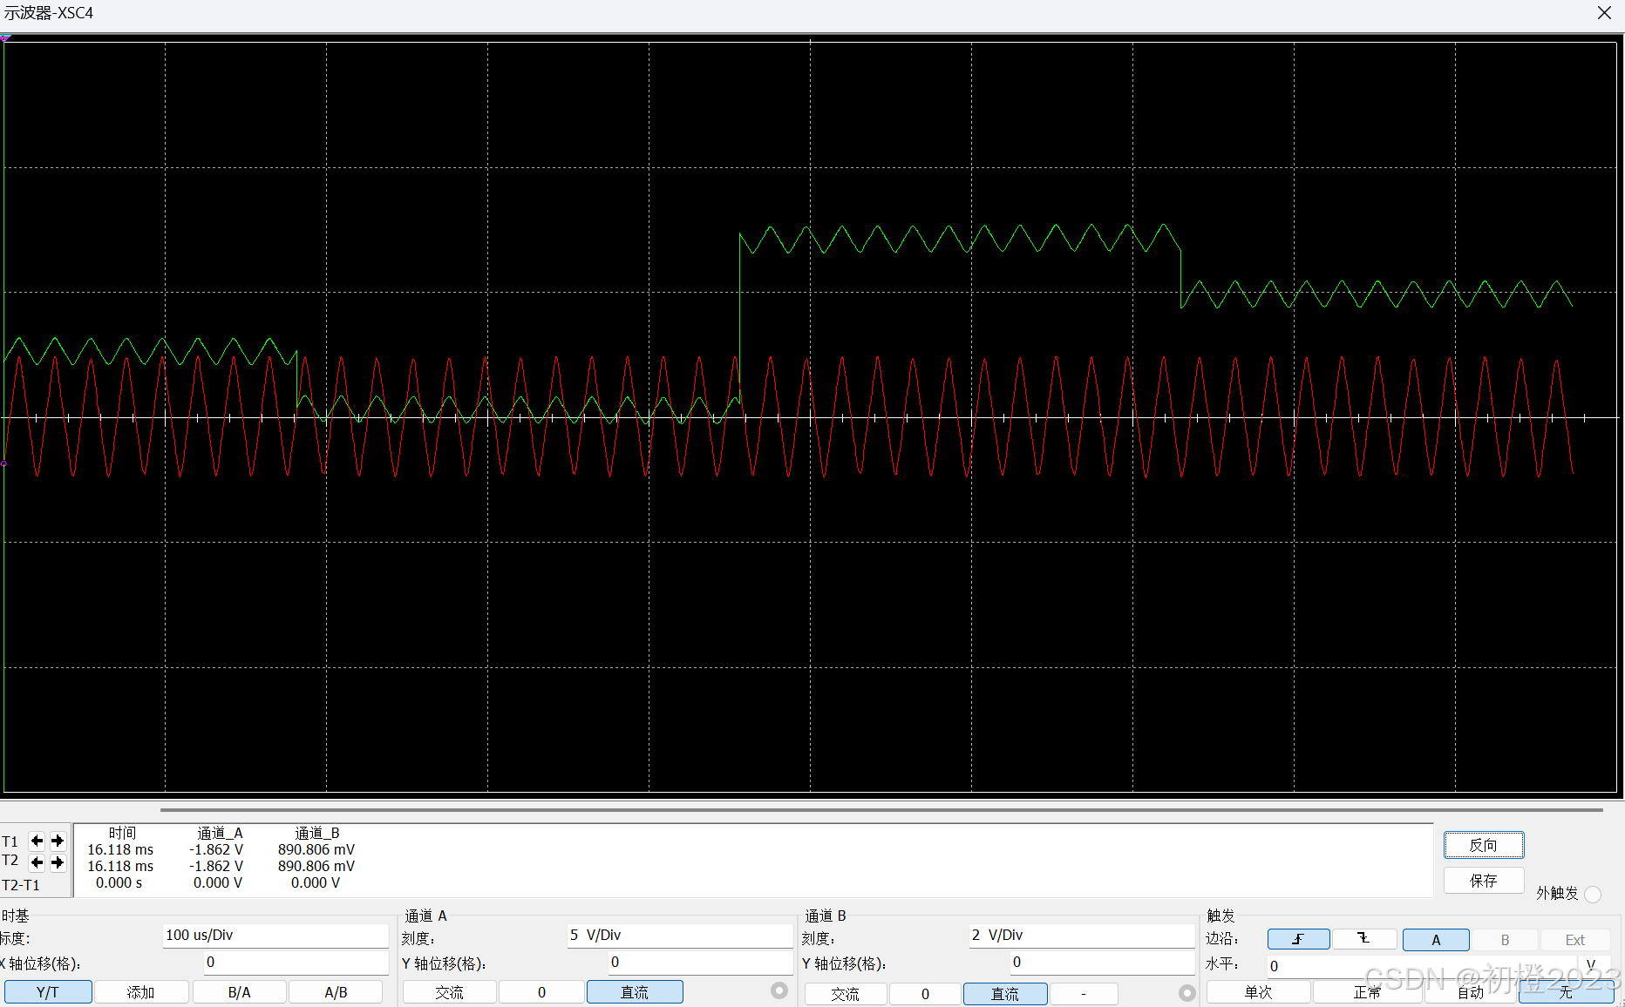Image resolution: width=1625 pixels, height=1007 pixels.
Task: Select A/B display mode
Action: tap(336, 992)
